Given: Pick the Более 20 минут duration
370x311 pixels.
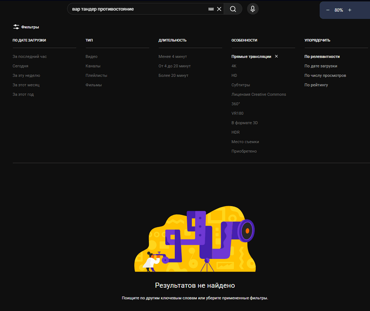Looking at the screenshot, I should [173, 75].
